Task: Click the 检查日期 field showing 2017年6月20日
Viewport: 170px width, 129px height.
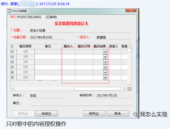Action: coord(47,37)
